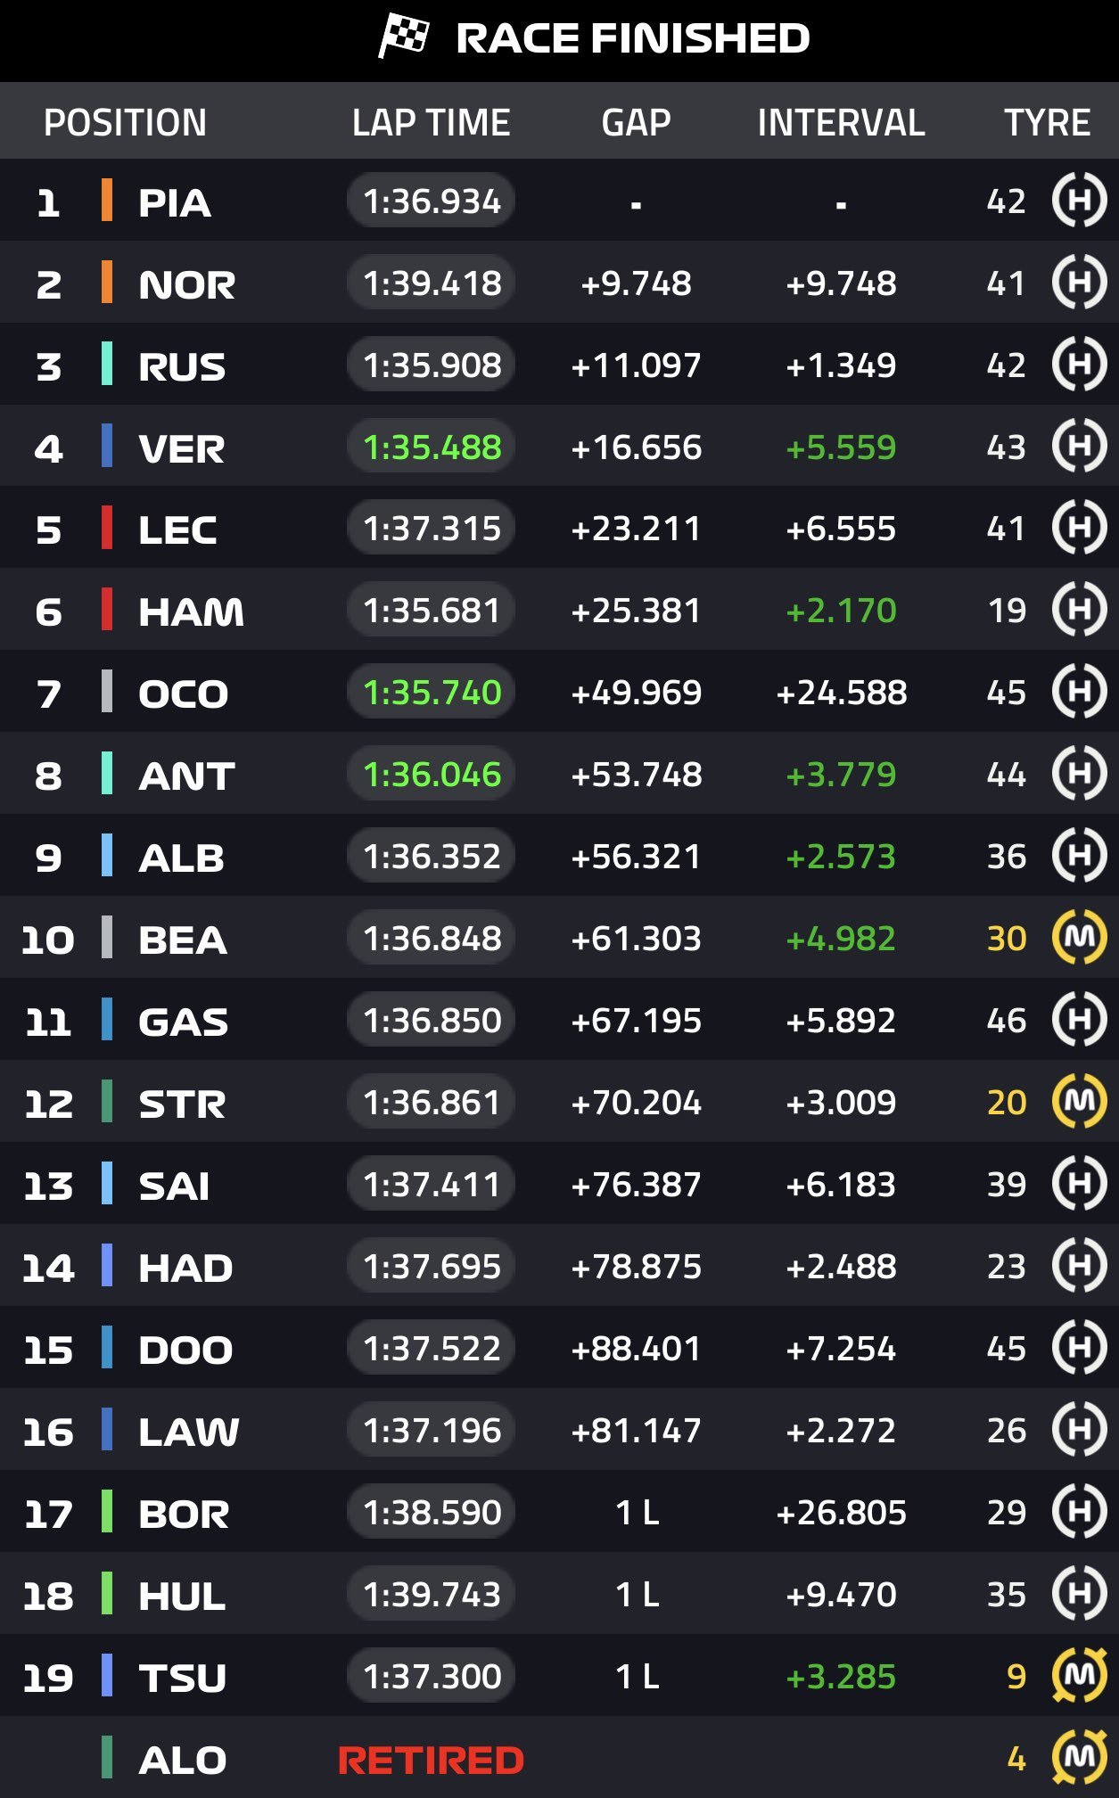Click the checkered flag icon
Screen dimensions: 1119x1798
point(404,37)
